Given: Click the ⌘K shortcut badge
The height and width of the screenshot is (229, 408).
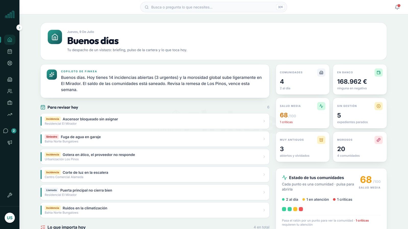Looking at the screenshot, I should 280,7.
